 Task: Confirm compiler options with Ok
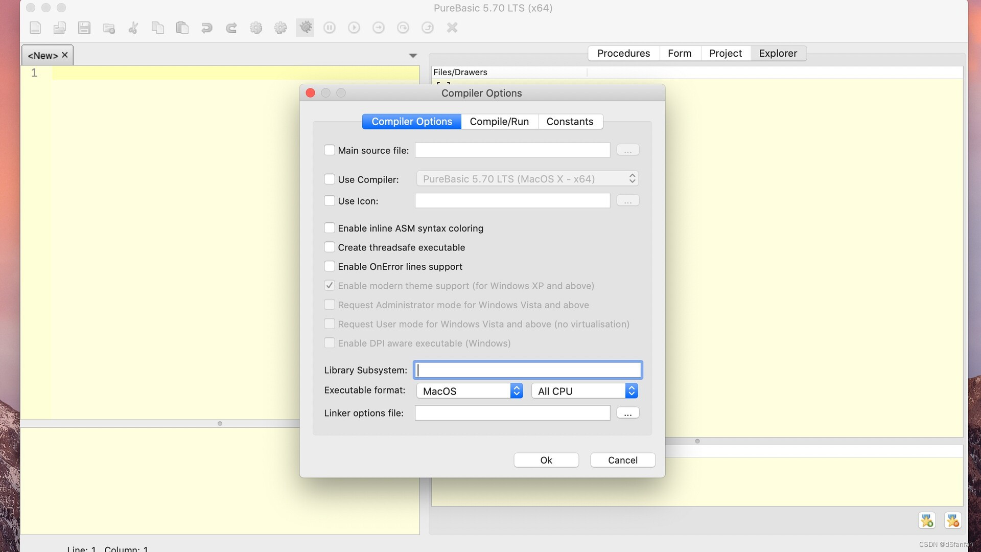546,460
